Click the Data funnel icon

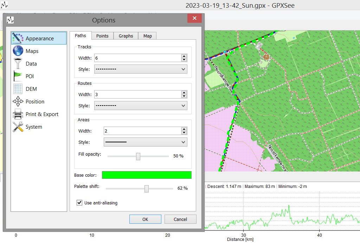[x=18, y=64]
